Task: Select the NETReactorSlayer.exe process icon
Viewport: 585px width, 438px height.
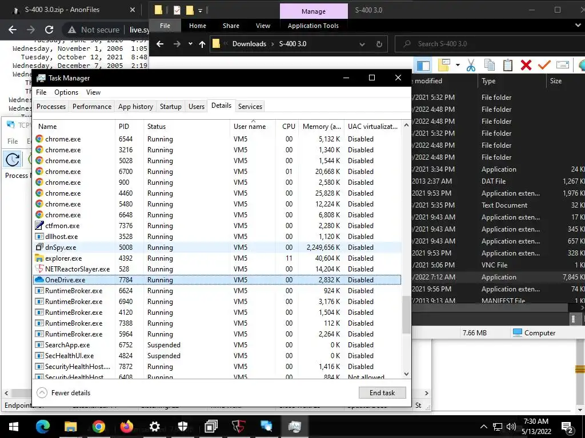Action: click(39, 269)
